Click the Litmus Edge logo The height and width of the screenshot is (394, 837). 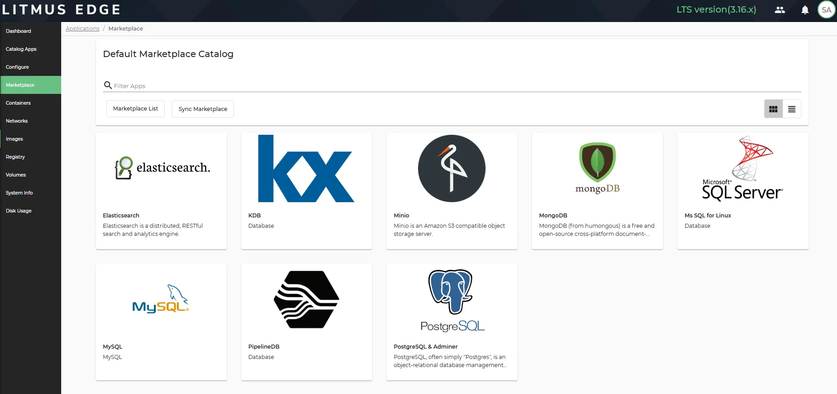[x=62, y=9]
